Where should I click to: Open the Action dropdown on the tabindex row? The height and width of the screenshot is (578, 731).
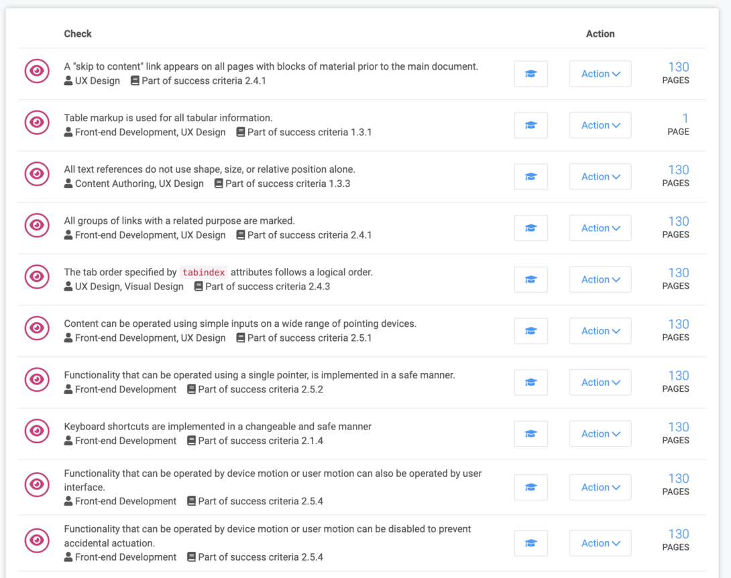coord(600,279)
